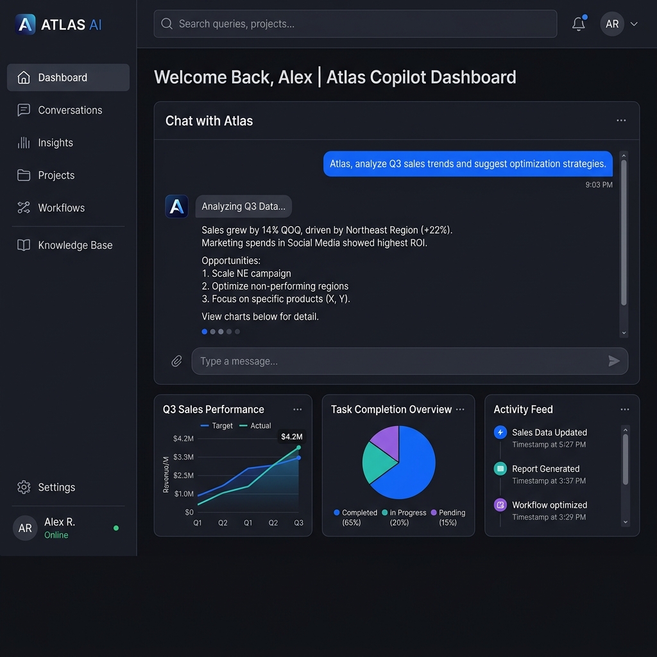The height and width of the screenshot is (657, 657).
Task: Click the Actual line end data point
Action: pos(299,447)
